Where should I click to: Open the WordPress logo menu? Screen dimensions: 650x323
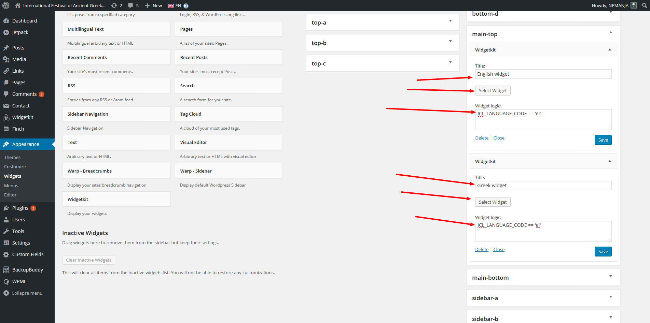point(6,5)
